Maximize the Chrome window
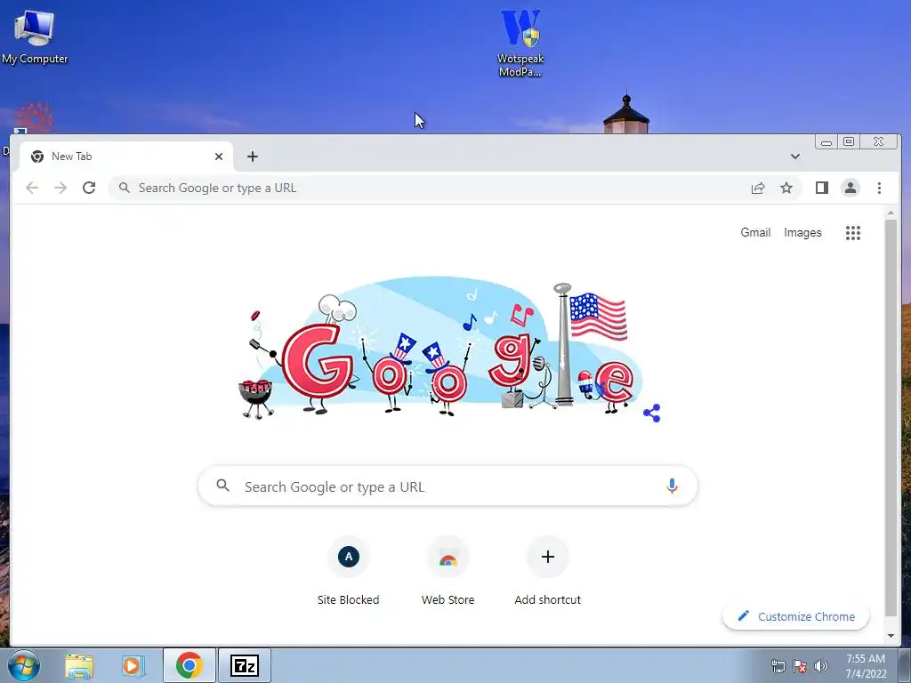The height and width of the screenshot is (683, 911). (x=849, y=141)
